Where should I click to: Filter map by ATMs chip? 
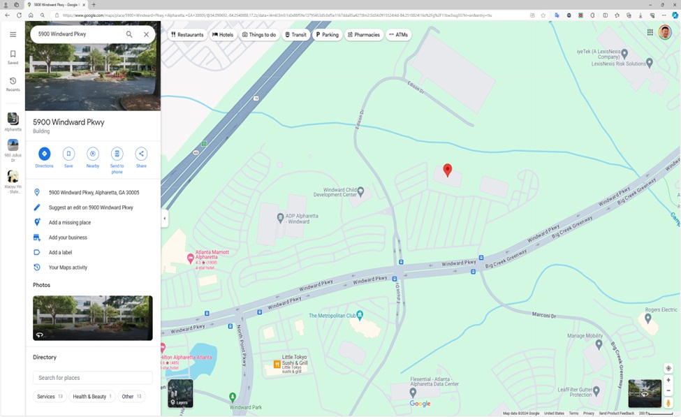398,35
